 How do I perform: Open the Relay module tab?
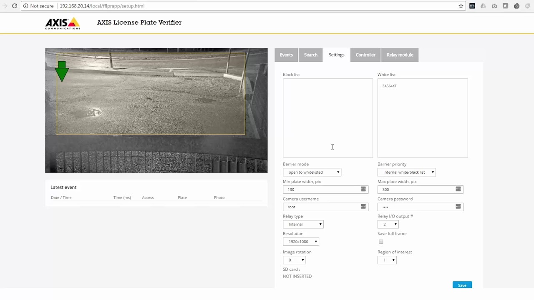point(400,55)
